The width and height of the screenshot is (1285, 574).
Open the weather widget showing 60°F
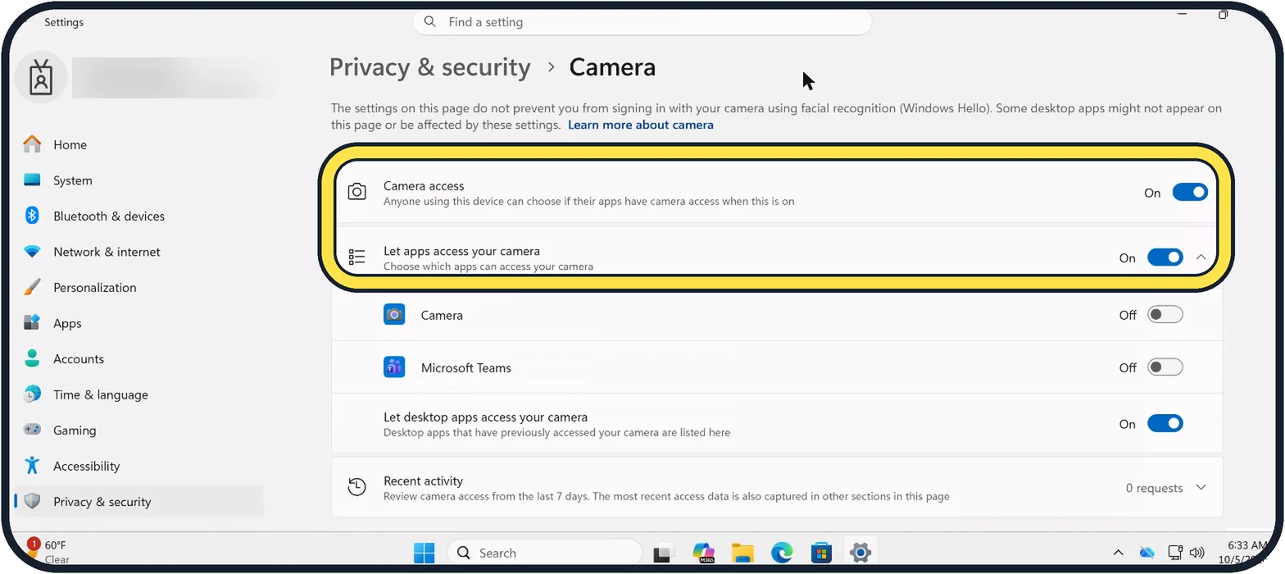click(x=48, y=552)
